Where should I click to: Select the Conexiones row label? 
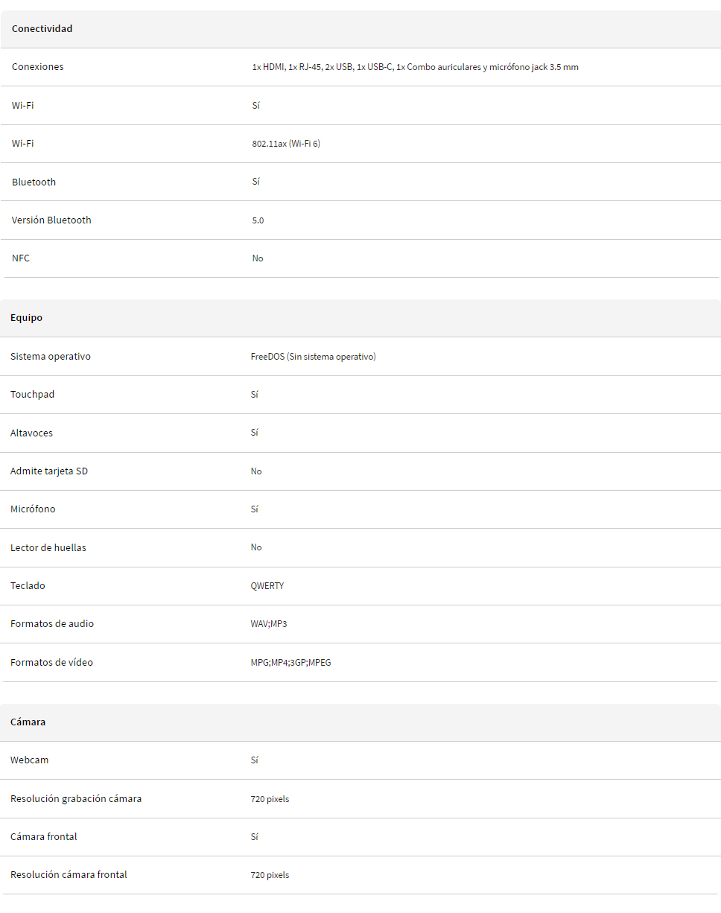coord(38,67)
